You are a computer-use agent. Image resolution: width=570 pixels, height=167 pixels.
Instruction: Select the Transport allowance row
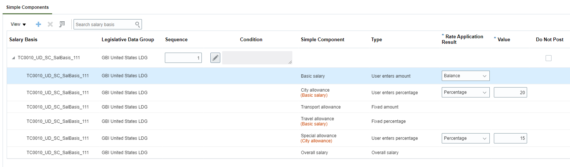click(320, 107)
